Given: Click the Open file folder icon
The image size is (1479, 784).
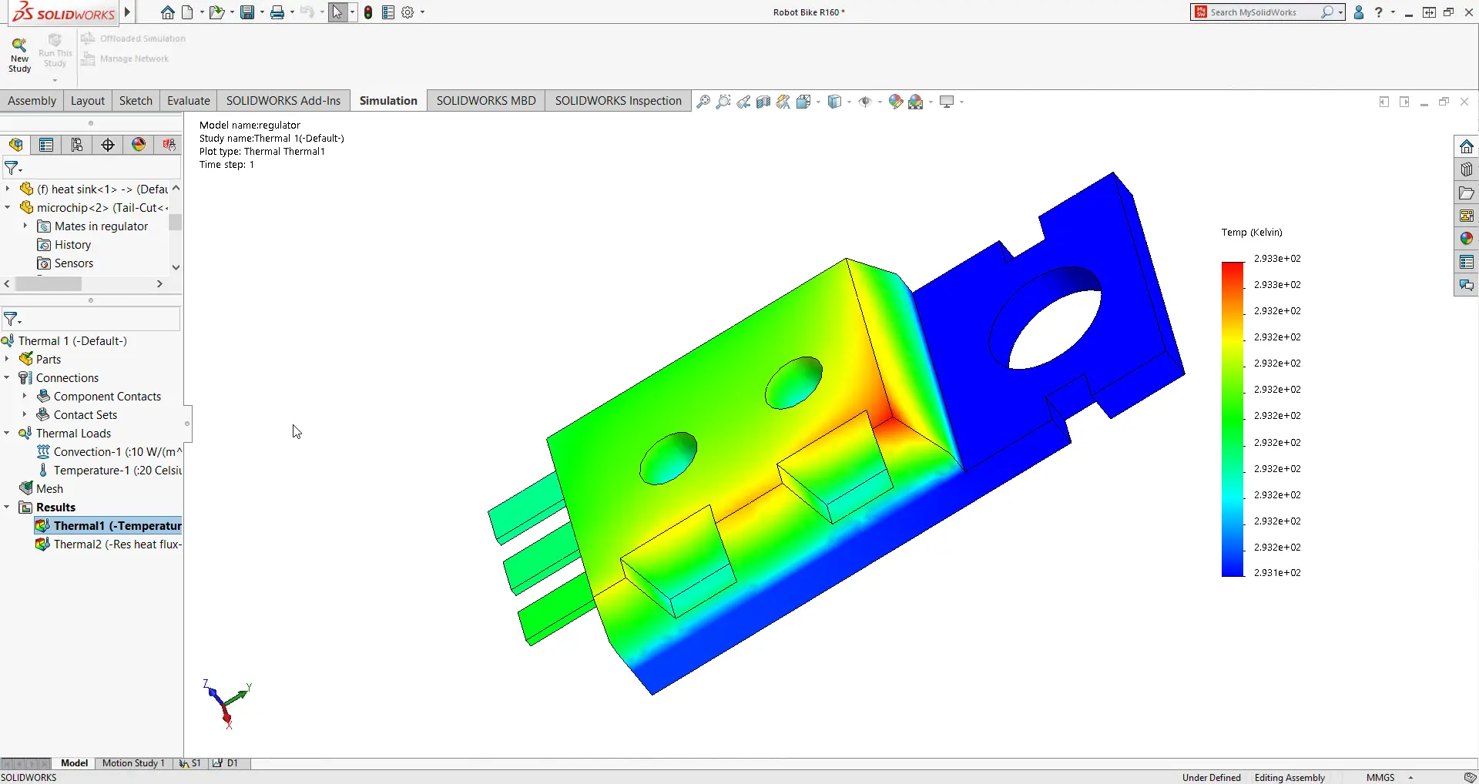Looking at the screenshot, I should coord(217,12).
